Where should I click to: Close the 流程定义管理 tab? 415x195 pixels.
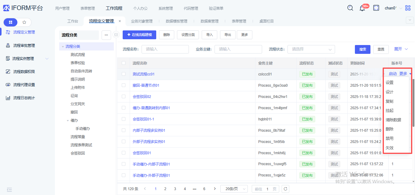point(120,21)
